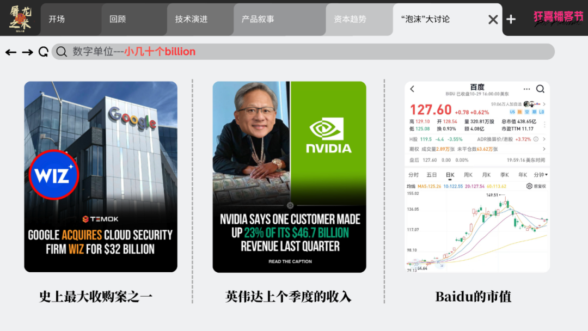Click the info icon beside ADR换算价/港股

pos(536,139)
